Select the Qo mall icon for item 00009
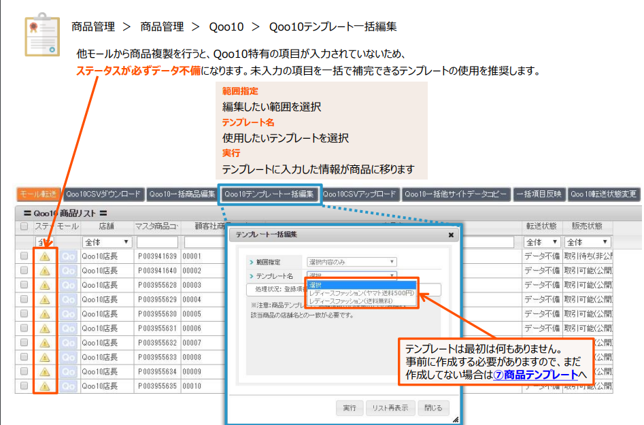644x425 pixels. pyautogui.click(x=68, y=371)
